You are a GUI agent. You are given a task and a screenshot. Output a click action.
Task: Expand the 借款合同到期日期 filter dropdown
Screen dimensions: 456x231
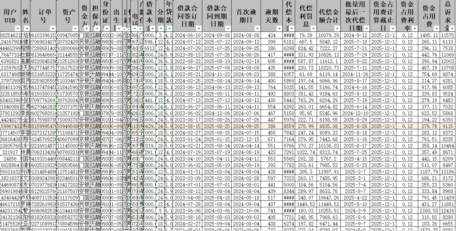coord(228,28)
